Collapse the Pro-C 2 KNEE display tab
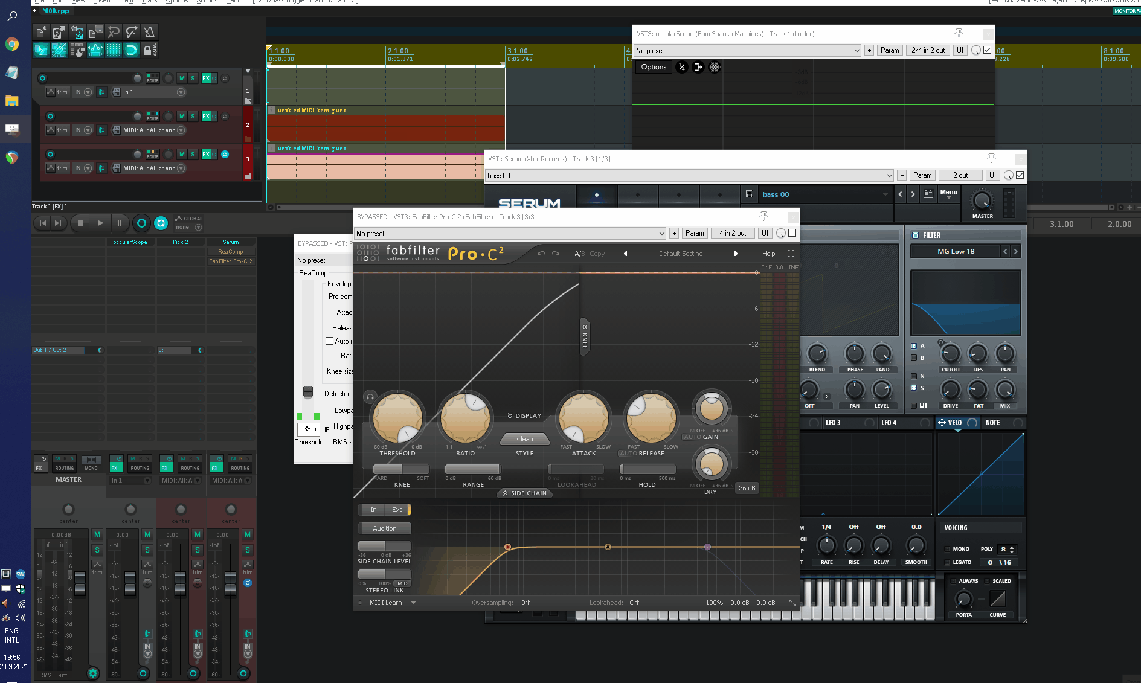 585,337
